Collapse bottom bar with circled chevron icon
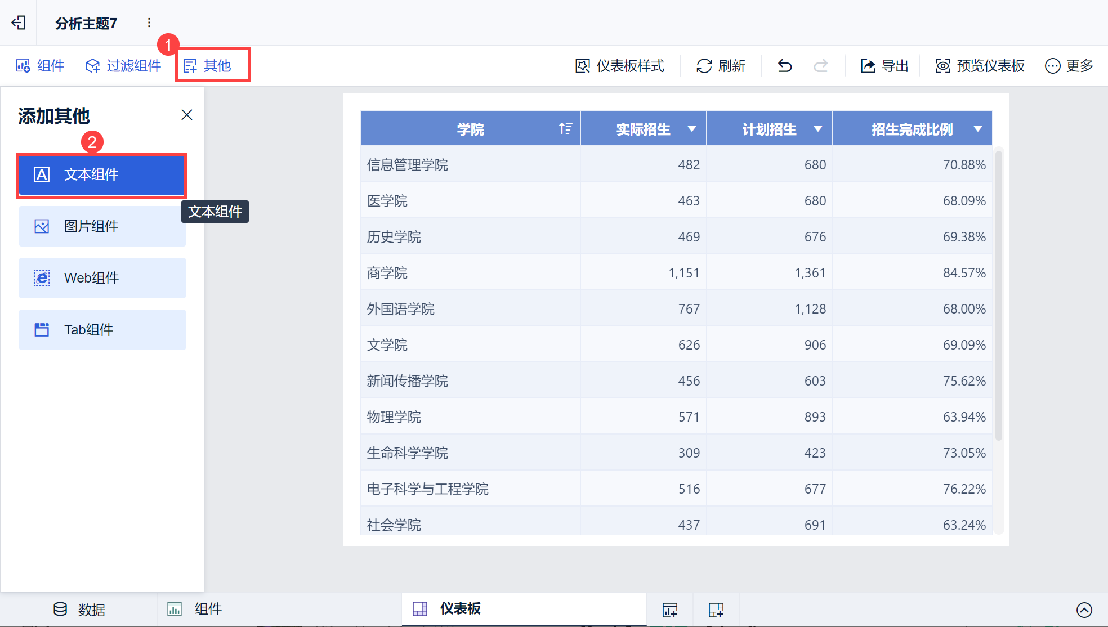This screenshot has height=627, width=1108. click(x=1084, y=610)
